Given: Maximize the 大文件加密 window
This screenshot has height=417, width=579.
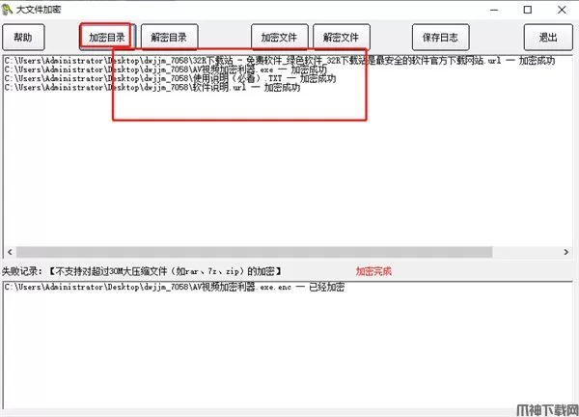Looking at the screenshot, I should [x=528, y=10].
